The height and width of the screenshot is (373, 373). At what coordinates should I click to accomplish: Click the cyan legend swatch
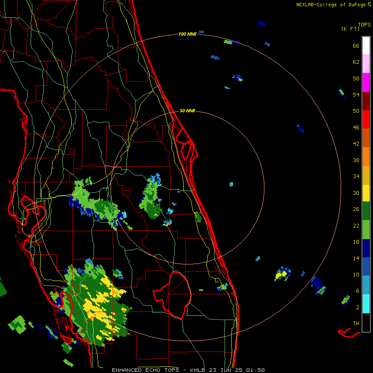(366, 304)
